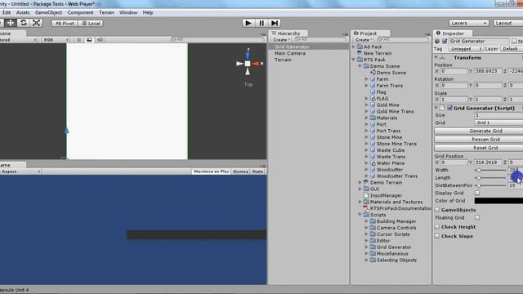Toggle Grid Generator (Script) enabled checkbox
Viewport: 523px width, 294px height.
(449, 108)
